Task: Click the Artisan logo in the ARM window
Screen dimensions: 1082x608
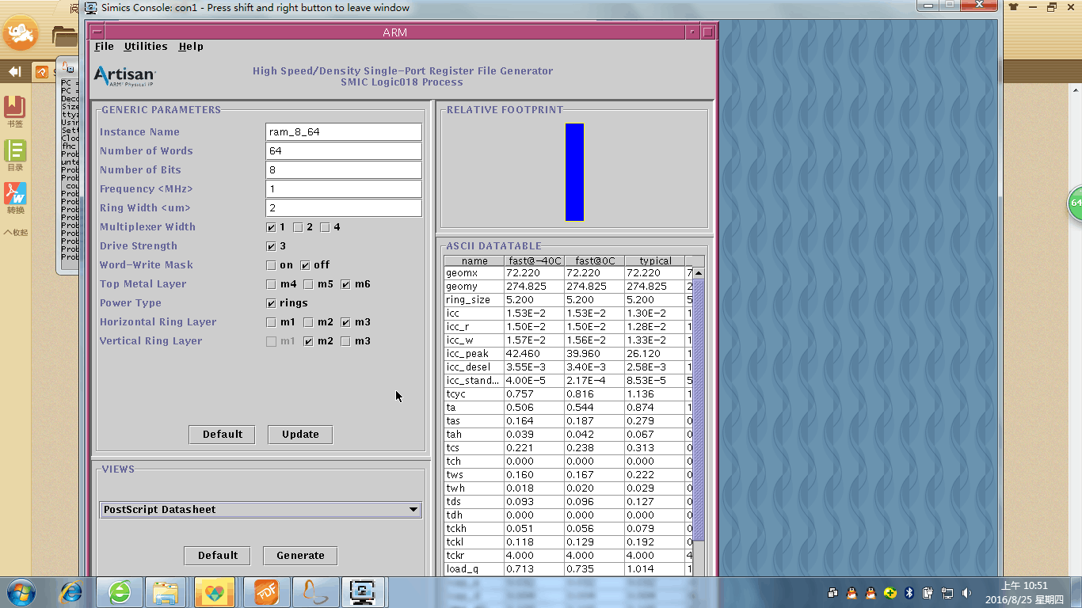Action: pos(124,75)
